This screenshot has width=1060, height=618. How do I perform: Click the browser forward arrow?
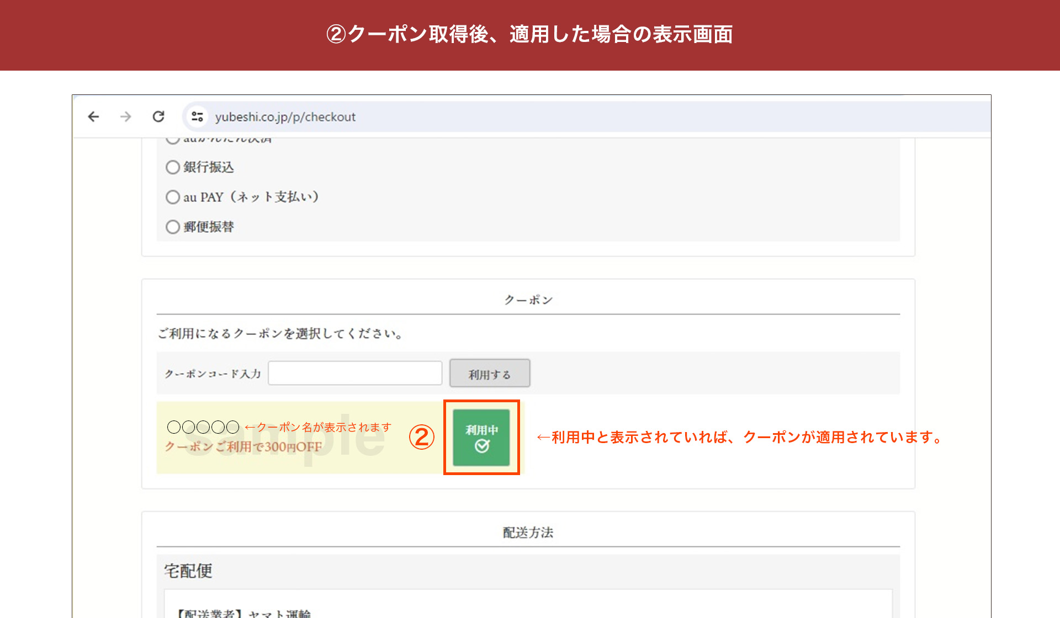click(126, 116)
